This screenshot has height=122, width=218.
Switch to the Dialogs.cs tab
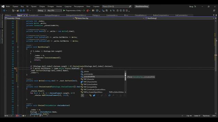point(96,15)
